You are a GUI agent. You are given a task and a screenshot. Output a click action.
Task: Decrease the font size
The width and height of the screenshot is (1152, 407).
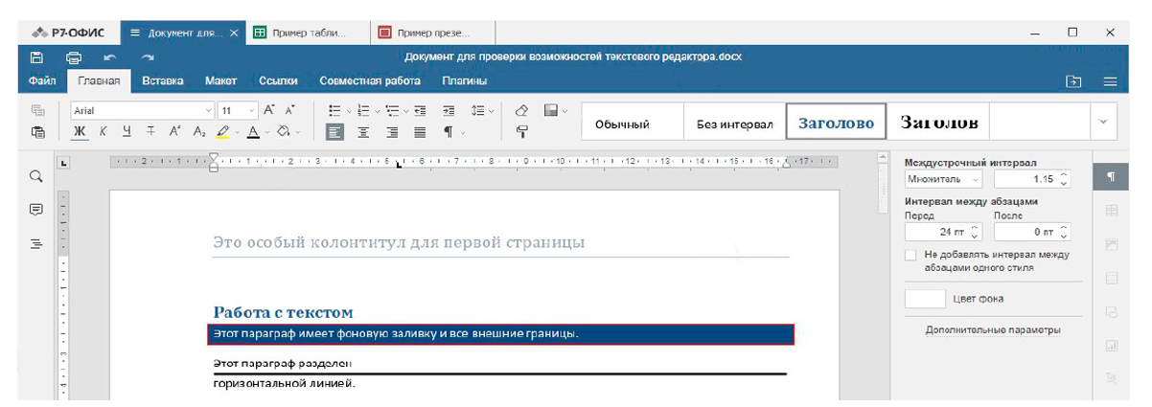pos(290,110)
